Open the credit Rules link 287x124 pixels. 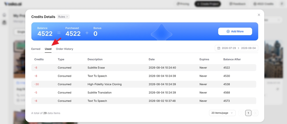[x=63, y=17]
